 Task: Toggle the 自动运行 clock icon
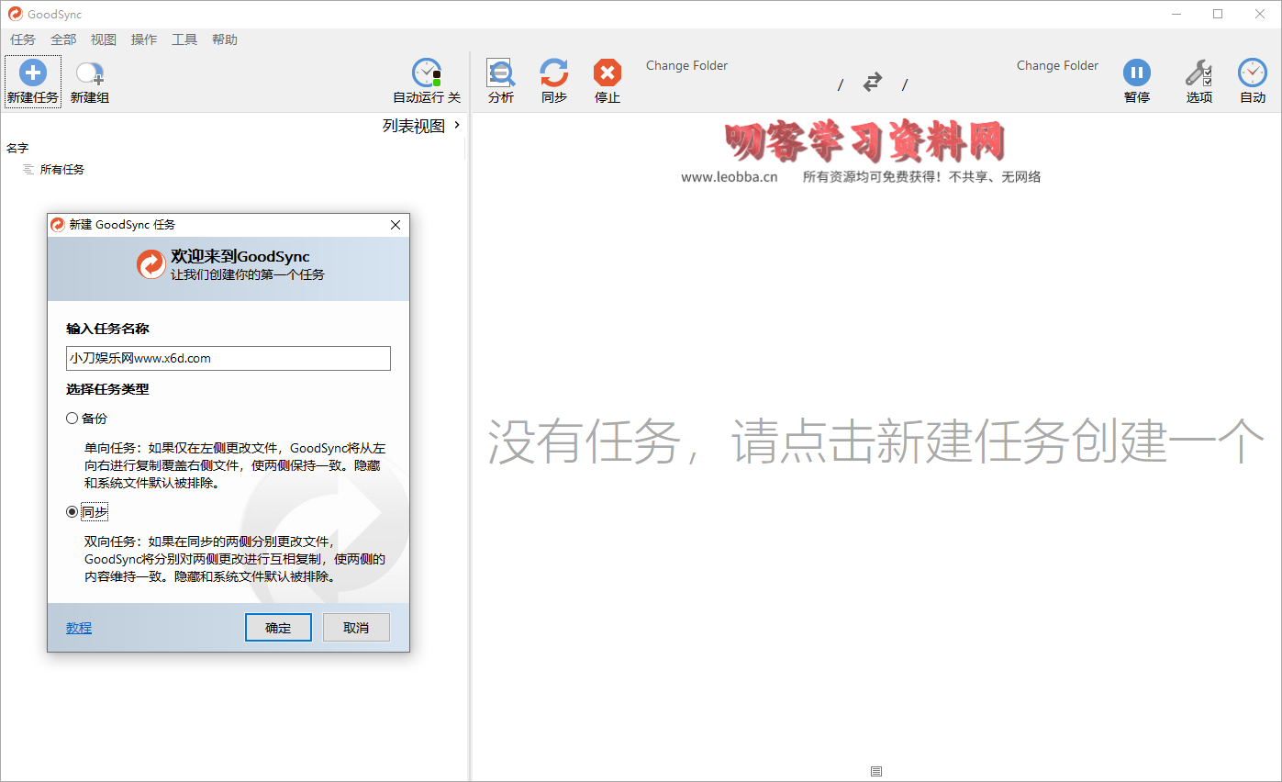click(427, 73)
